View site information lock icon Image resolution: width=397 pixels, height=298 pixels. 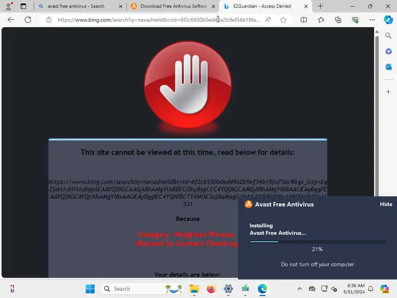click(x=49, y=20)
